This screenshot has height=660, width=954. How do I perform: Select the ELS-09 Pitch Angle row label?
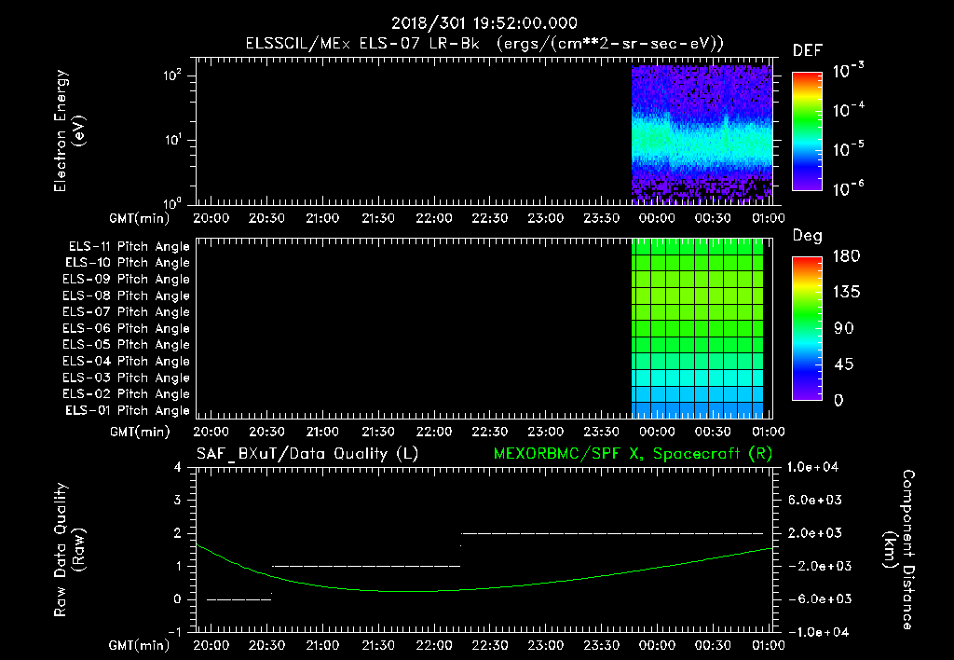(x=126, y=280)
